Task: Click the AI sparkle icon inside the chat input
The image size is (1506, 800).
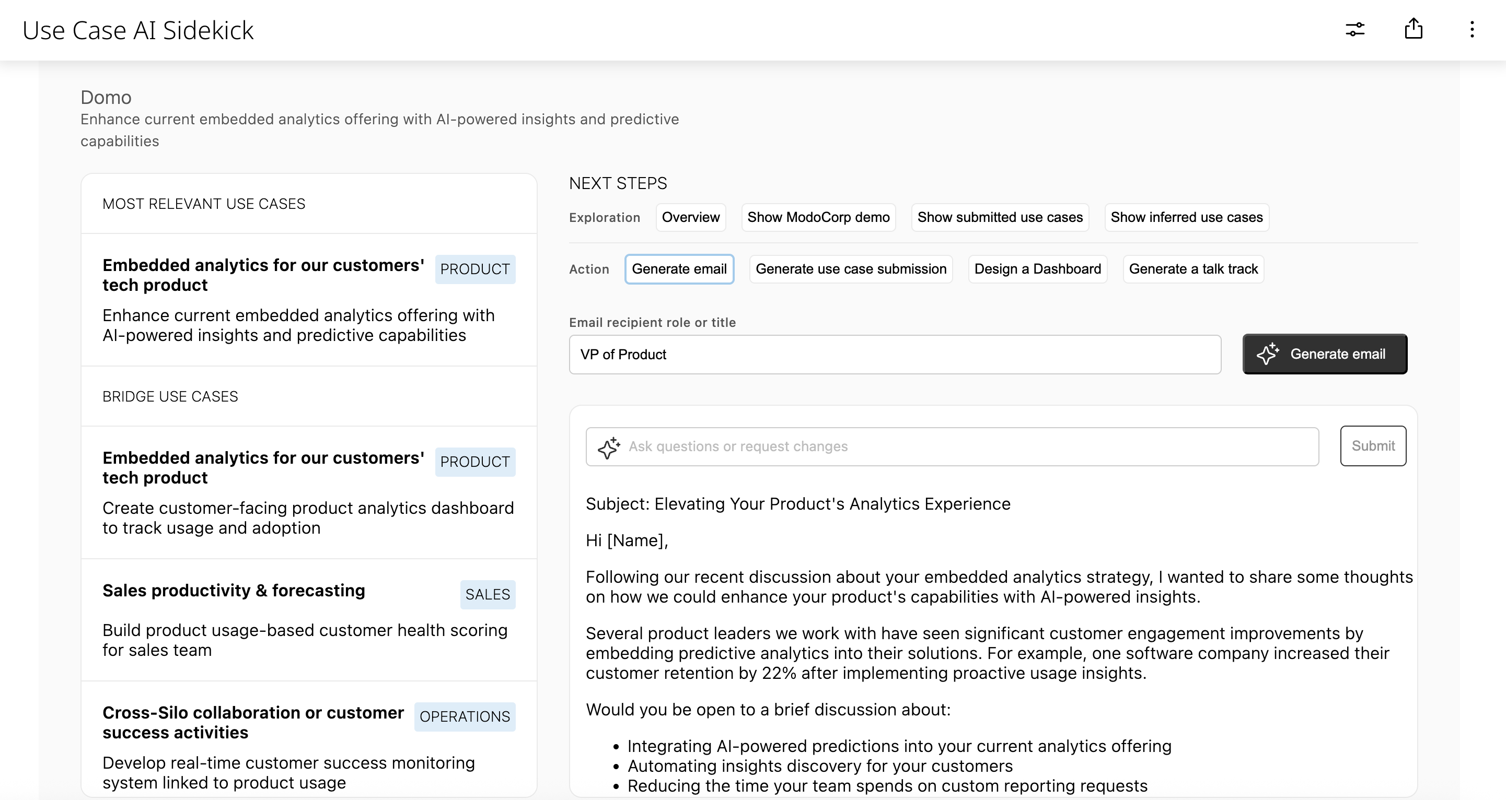Action: [x=609, y=447]
